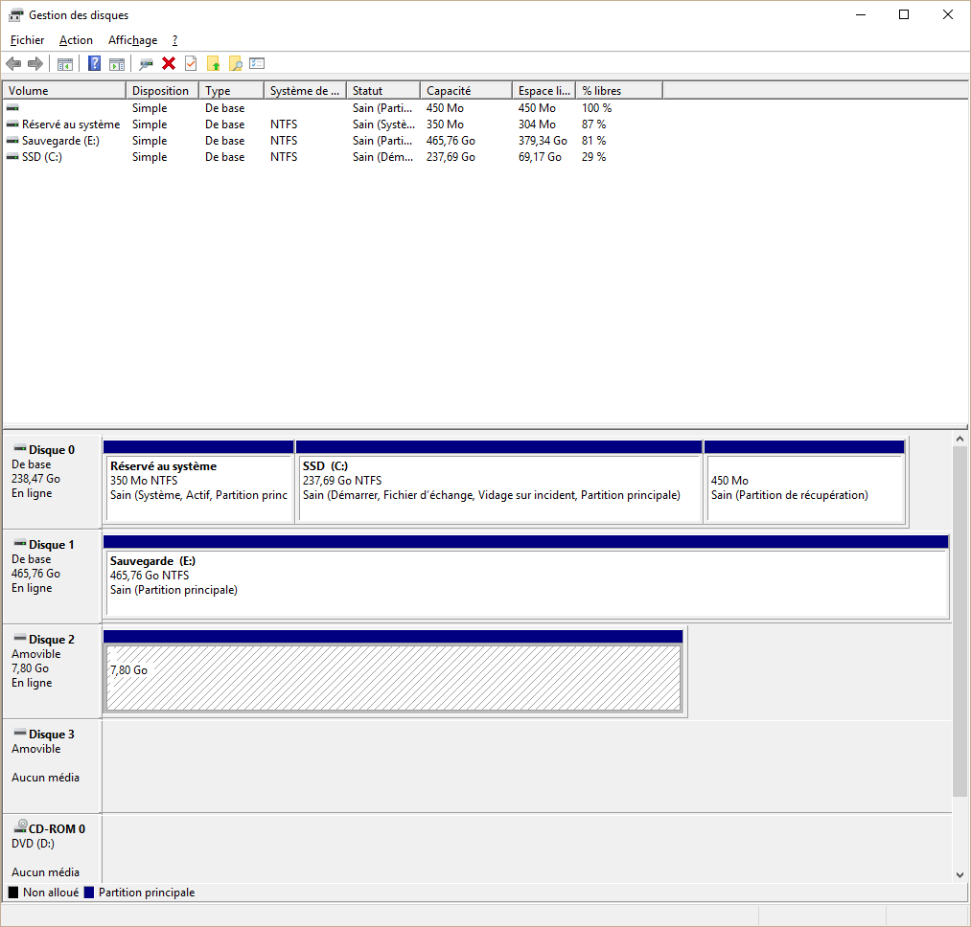Image resolution: width=971 pixels, height=927 pixels.
Task: Click the Forward arrow toolbar icon
Action: tap(35, 64)
